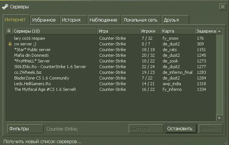229x145 pixels.
Task: Click map name de_zook
Action: tap(171, 61)
